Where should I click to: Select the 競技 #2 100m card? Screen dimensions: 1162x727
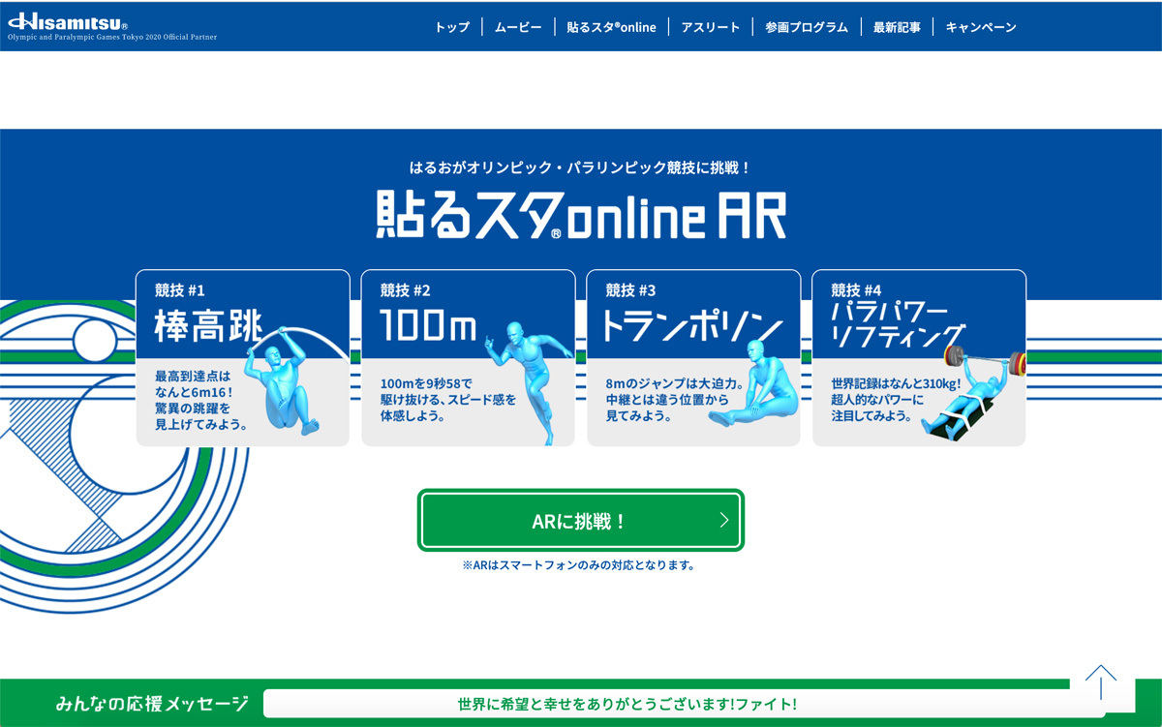tap(469, 358)
